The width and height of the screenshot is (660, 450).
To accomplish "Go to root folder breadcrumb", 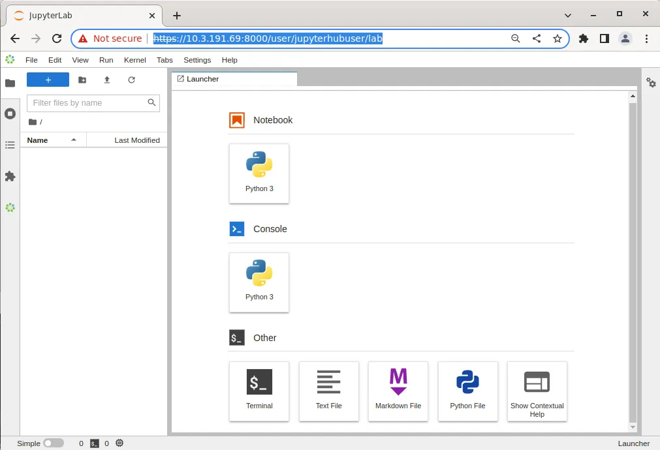I will [33, 122].
